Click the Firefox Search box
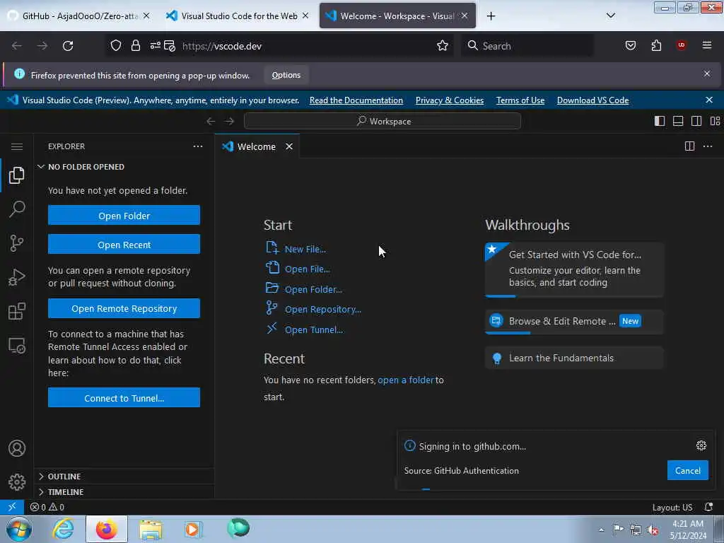 click(x=527, y=46)
